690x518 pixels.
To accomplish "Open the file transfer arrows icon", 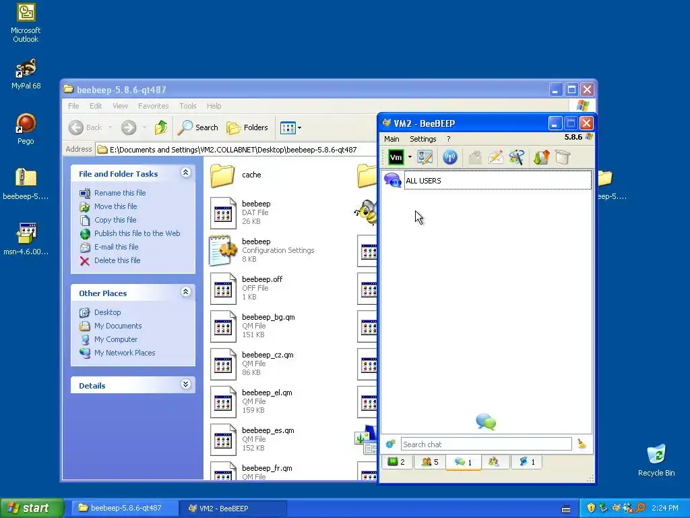I will click(541, 157).
